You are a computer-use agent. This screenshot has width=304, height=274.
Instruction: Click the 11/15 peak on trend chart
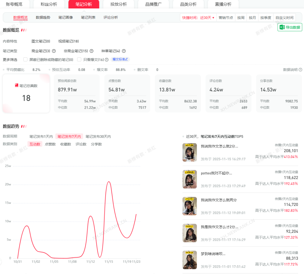pos(109,182)
